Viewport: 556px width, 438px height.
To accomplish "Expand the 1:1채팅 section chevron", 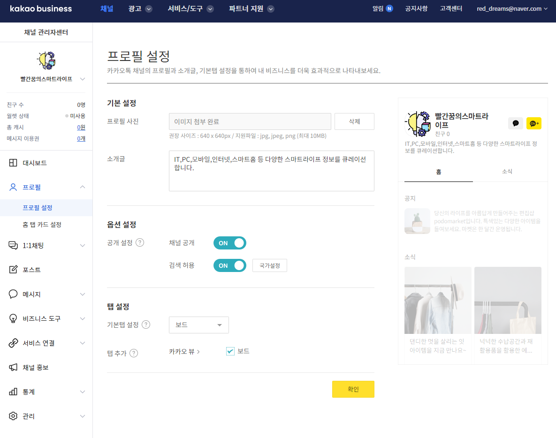I will pos(83,245).
